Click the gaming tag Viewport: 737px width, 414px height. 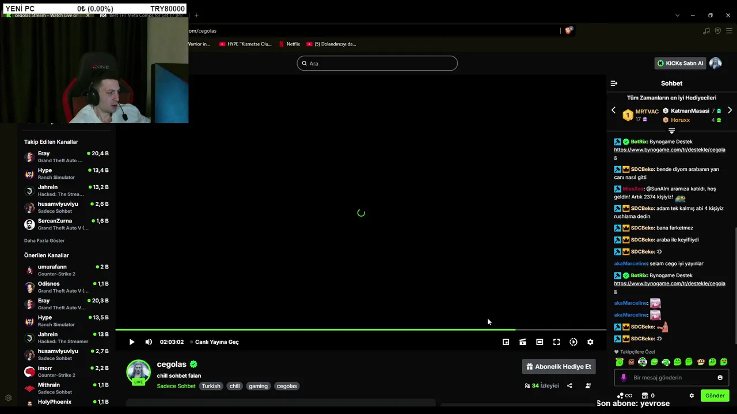click(x=258, y=386)
